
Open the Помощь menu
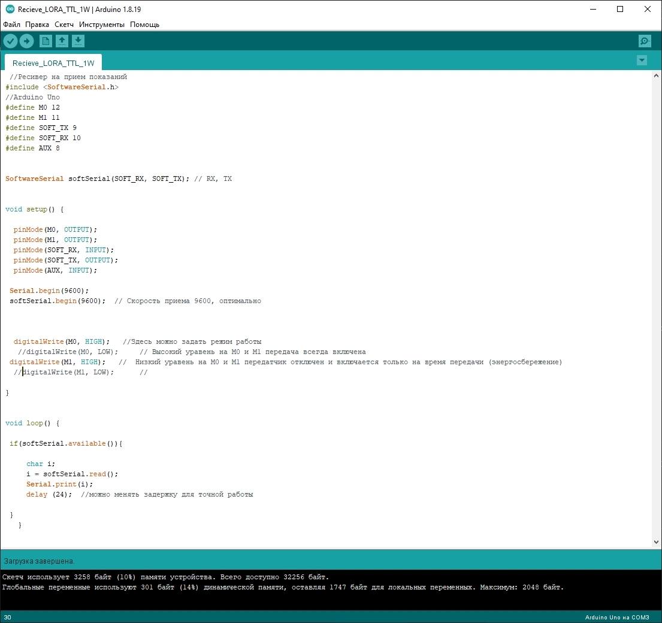point(145,25)
